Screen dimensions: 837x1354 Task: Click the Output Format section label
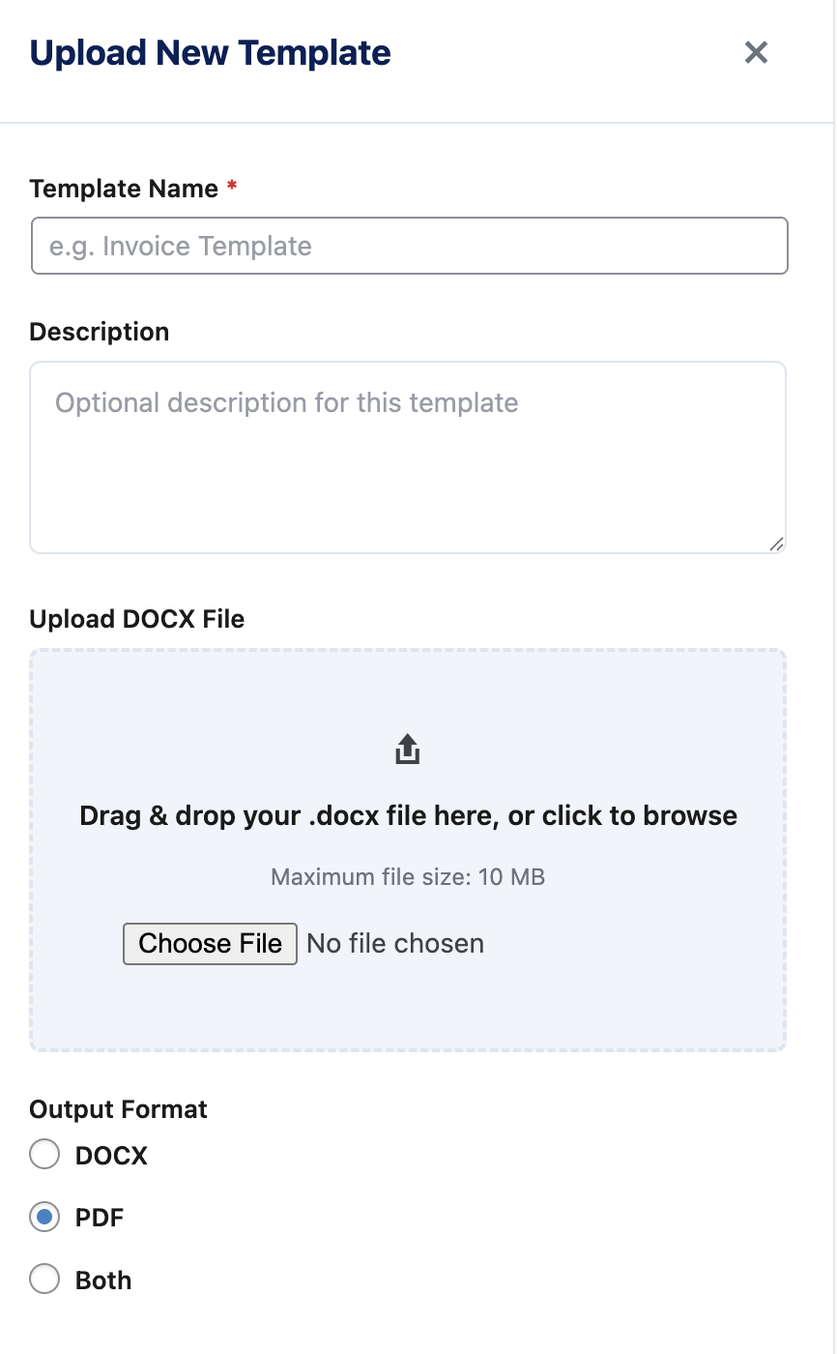click(x=117, y=1109)
